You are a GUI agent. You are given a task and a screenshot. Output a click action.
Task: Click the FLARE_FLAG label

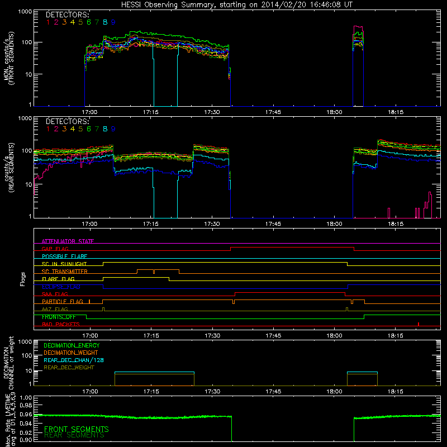pyautogui.click(x=58, y=279)
